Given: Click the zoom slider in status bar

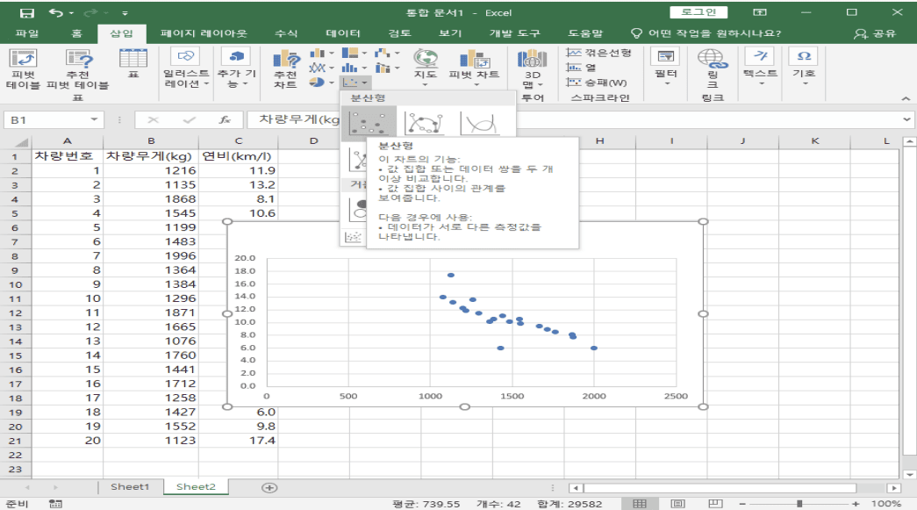Looking at the screenshot, I should pos(799,504).
